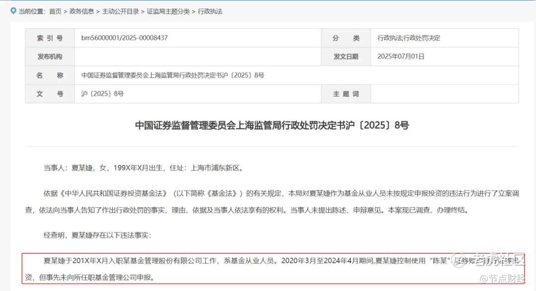Click the 文号 label cell
536x291 pixels.
(50, 94)
